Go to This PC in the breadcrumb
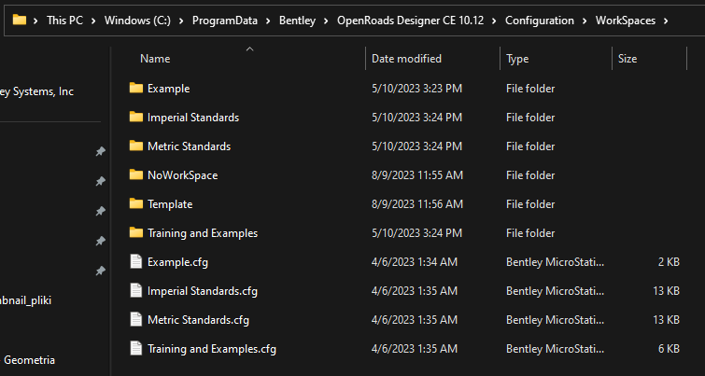 (64, 21)
